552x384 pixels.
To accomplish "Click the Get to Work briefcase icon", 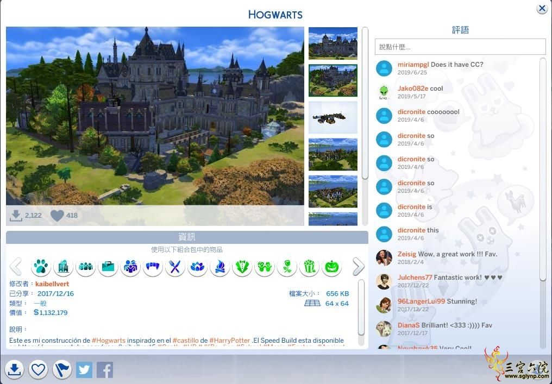I will [108, 267].
